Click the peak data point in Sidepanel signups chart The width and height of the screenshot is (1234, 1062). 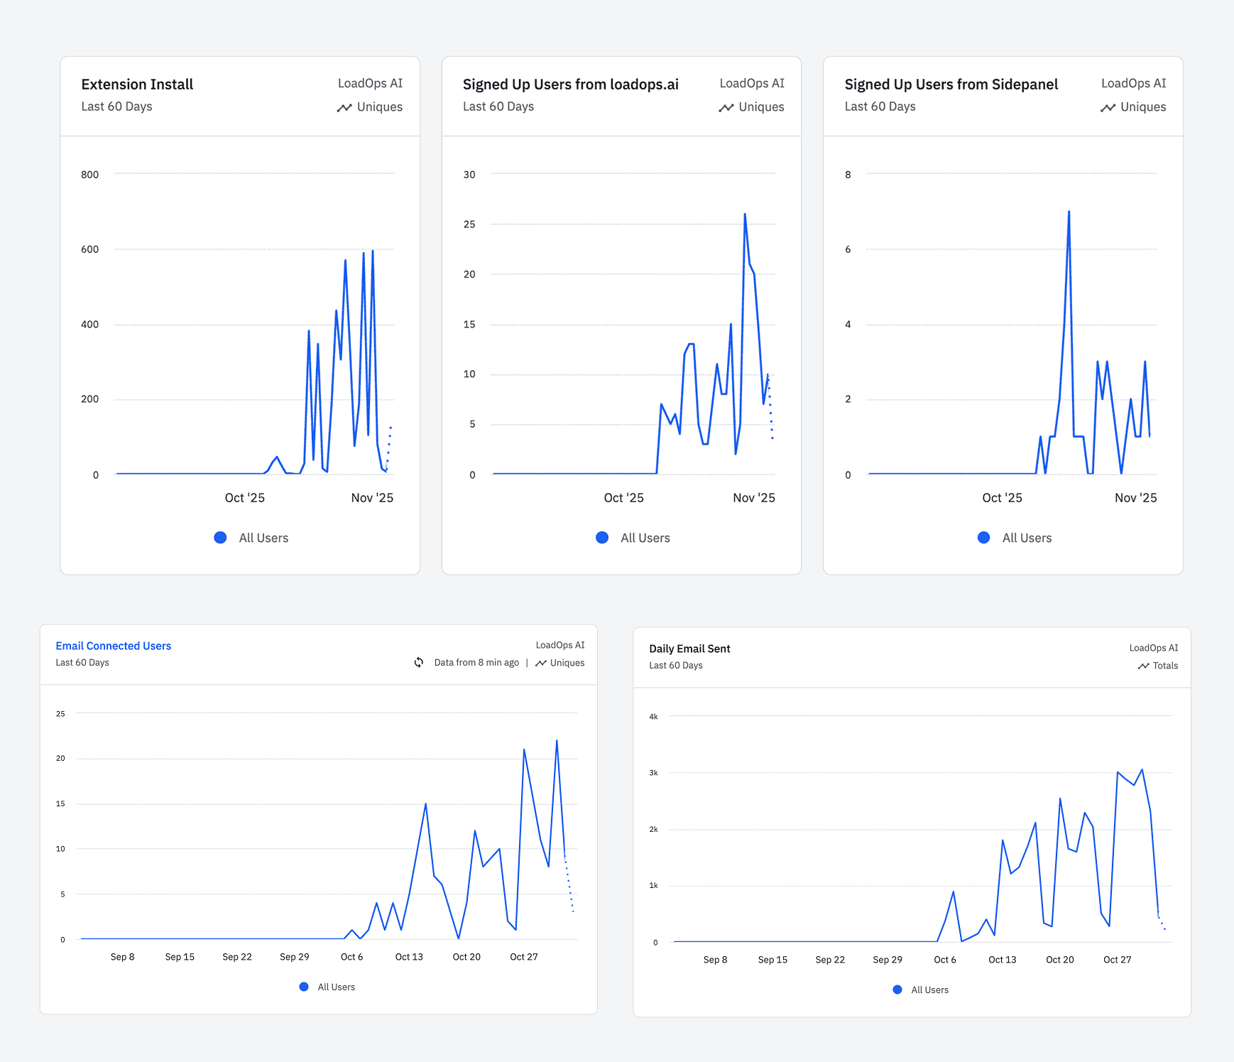1069,212
